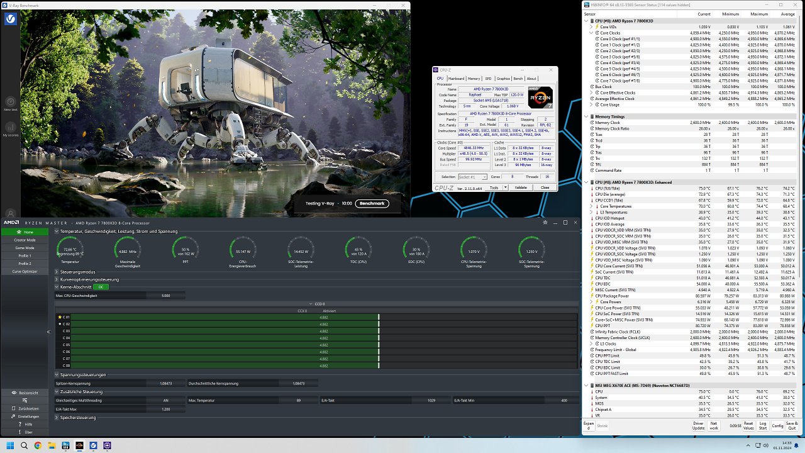Click Save & Quit in HWiNFO
Screen dimensions: 805x453
pos(792,426)
